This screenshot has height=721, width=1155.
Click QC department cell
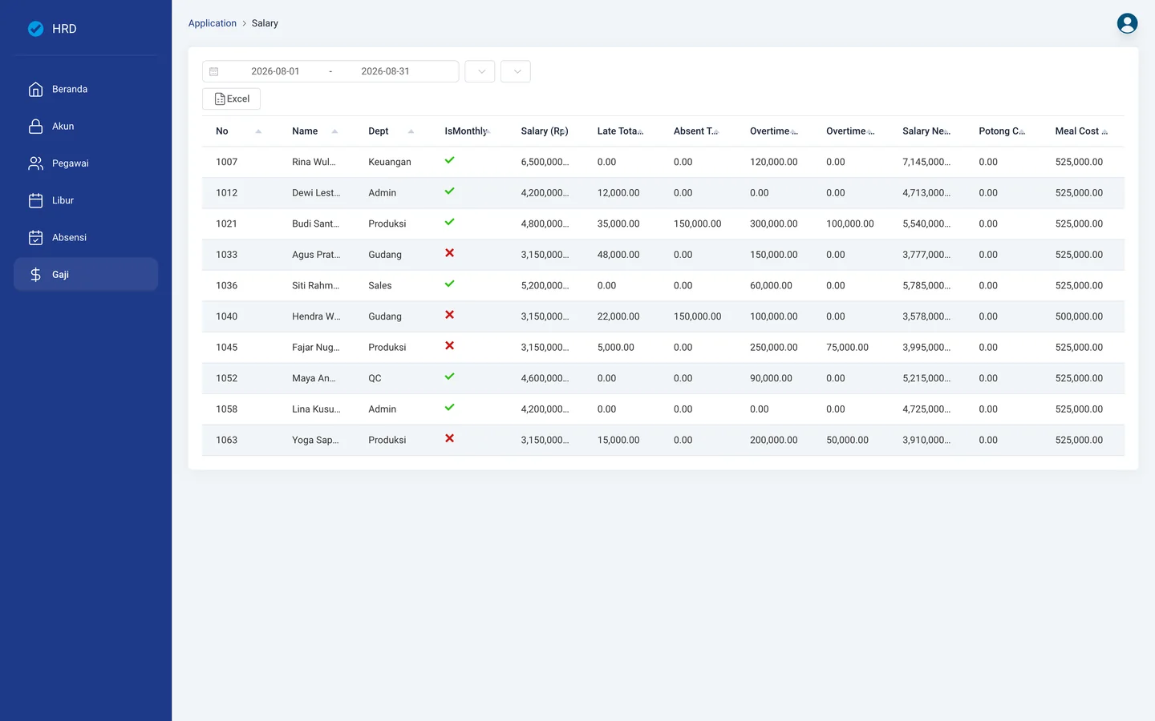pos(375,378)
